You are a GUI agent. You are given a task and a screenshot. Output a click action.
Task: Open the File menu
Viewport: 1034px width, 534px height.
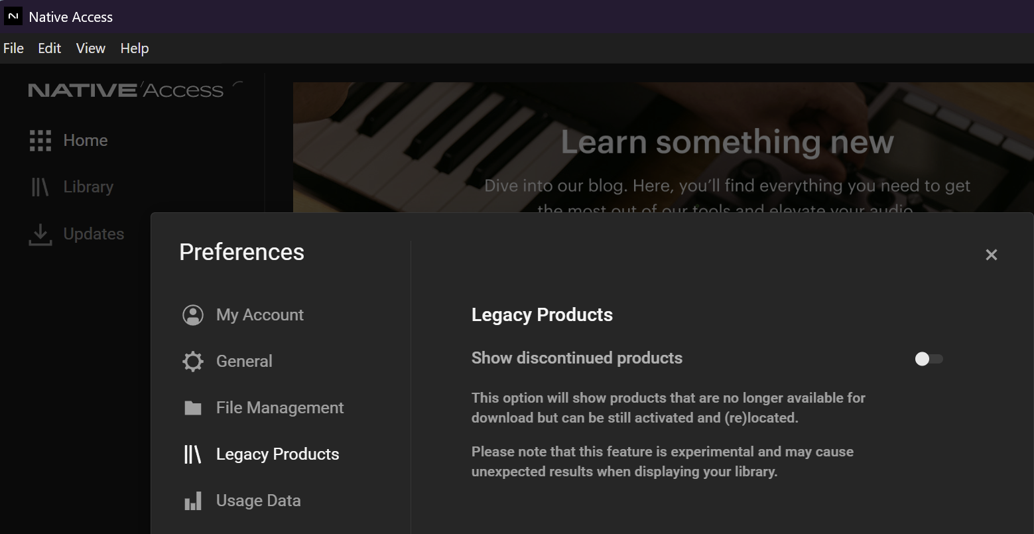(x=13, y=48)
